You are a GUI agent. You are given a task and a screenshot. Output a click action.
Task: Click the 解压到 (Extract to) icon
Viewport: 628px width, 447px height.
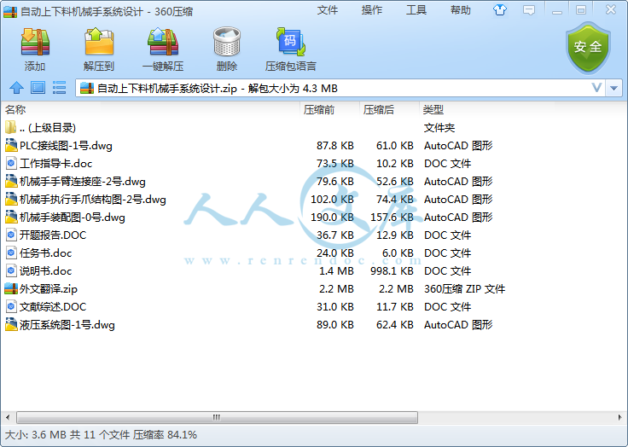98,41
